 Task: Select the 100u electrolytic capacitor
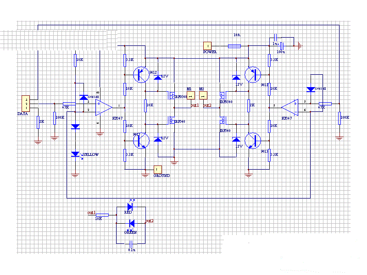coord(282,46)
